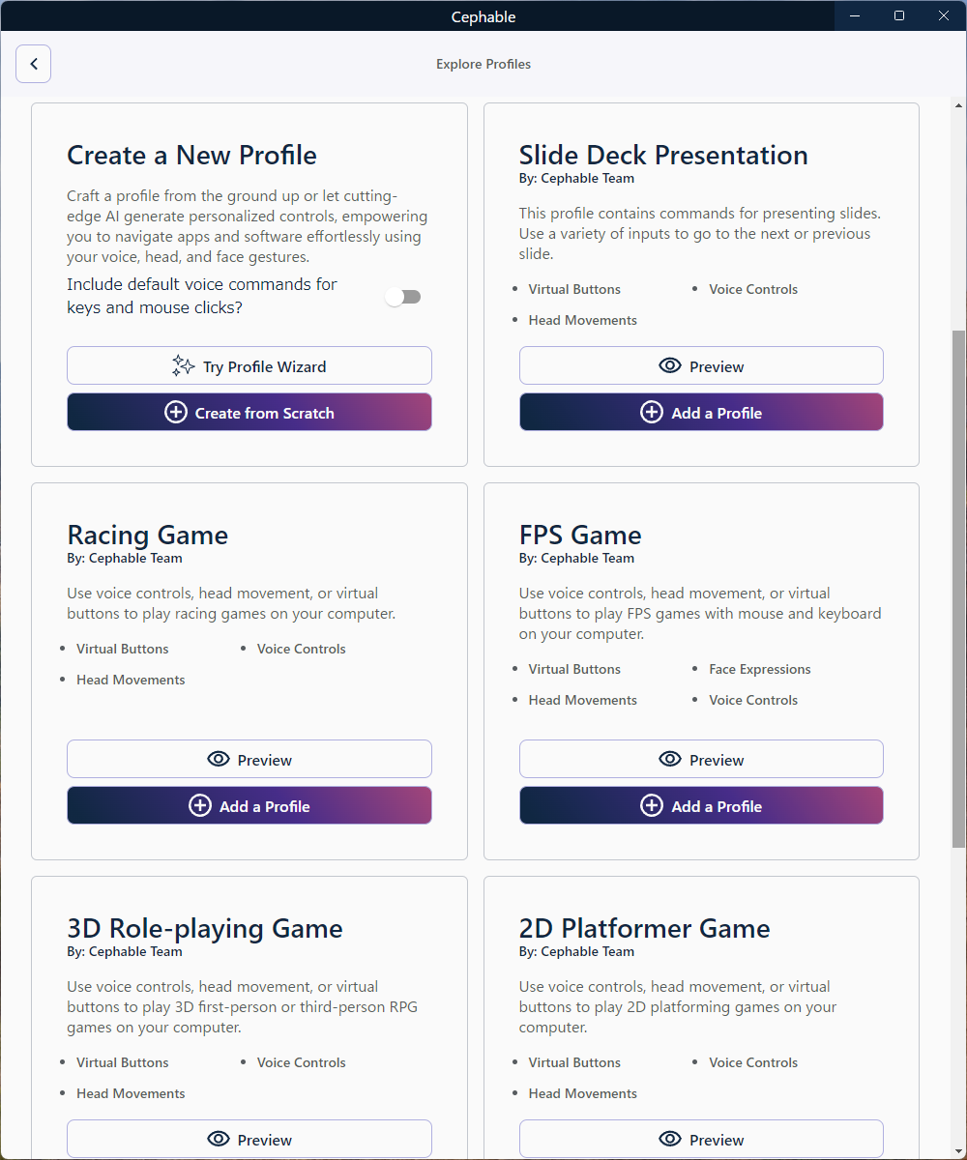The image size is (967, 1160).
Task: Click plus icon in Racing Game Add a Profile
Action: click(200, 805)
